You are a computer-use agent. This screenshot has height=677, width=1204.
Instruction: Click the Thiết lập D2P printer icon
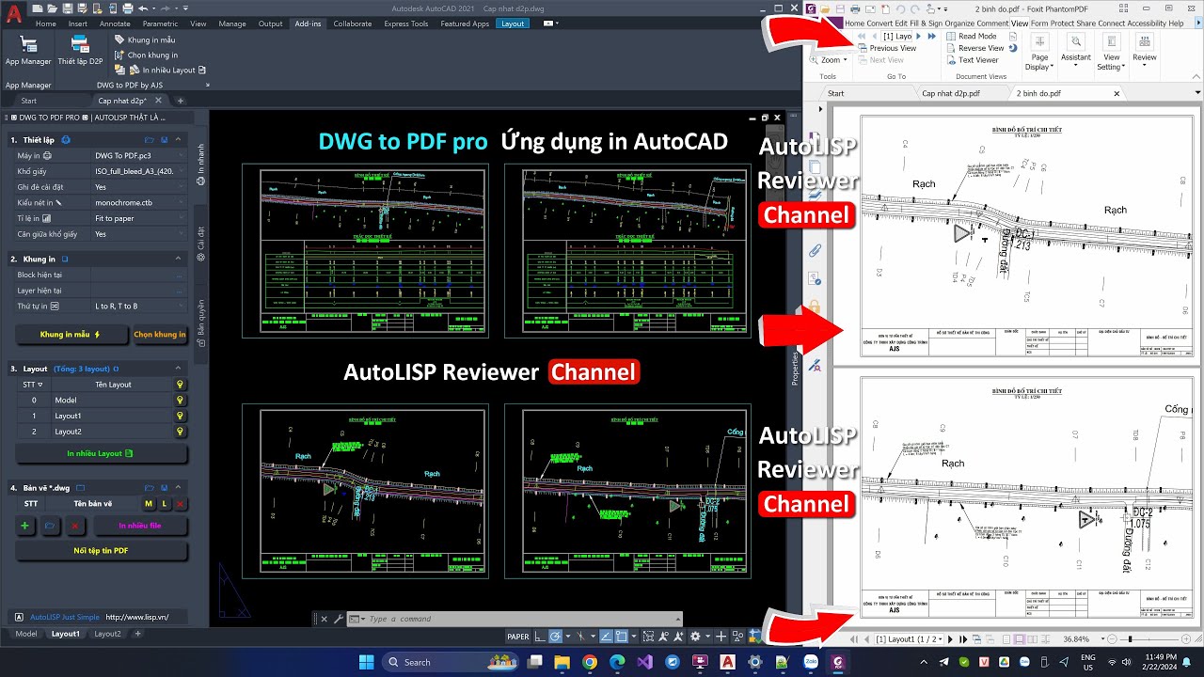[x=80, y=43]
